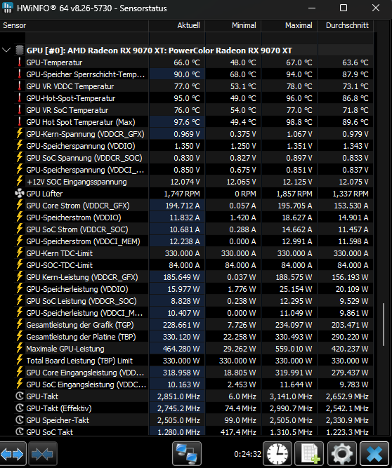392x468 pixels.
Task: Select GPU Core Eingangsleistung row label
Action: coord(85,373)
